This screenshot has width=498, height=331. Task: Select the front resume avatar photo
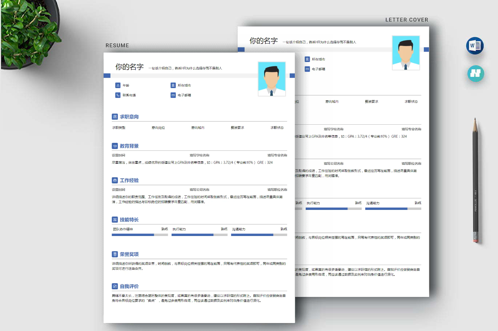point(272,79)
